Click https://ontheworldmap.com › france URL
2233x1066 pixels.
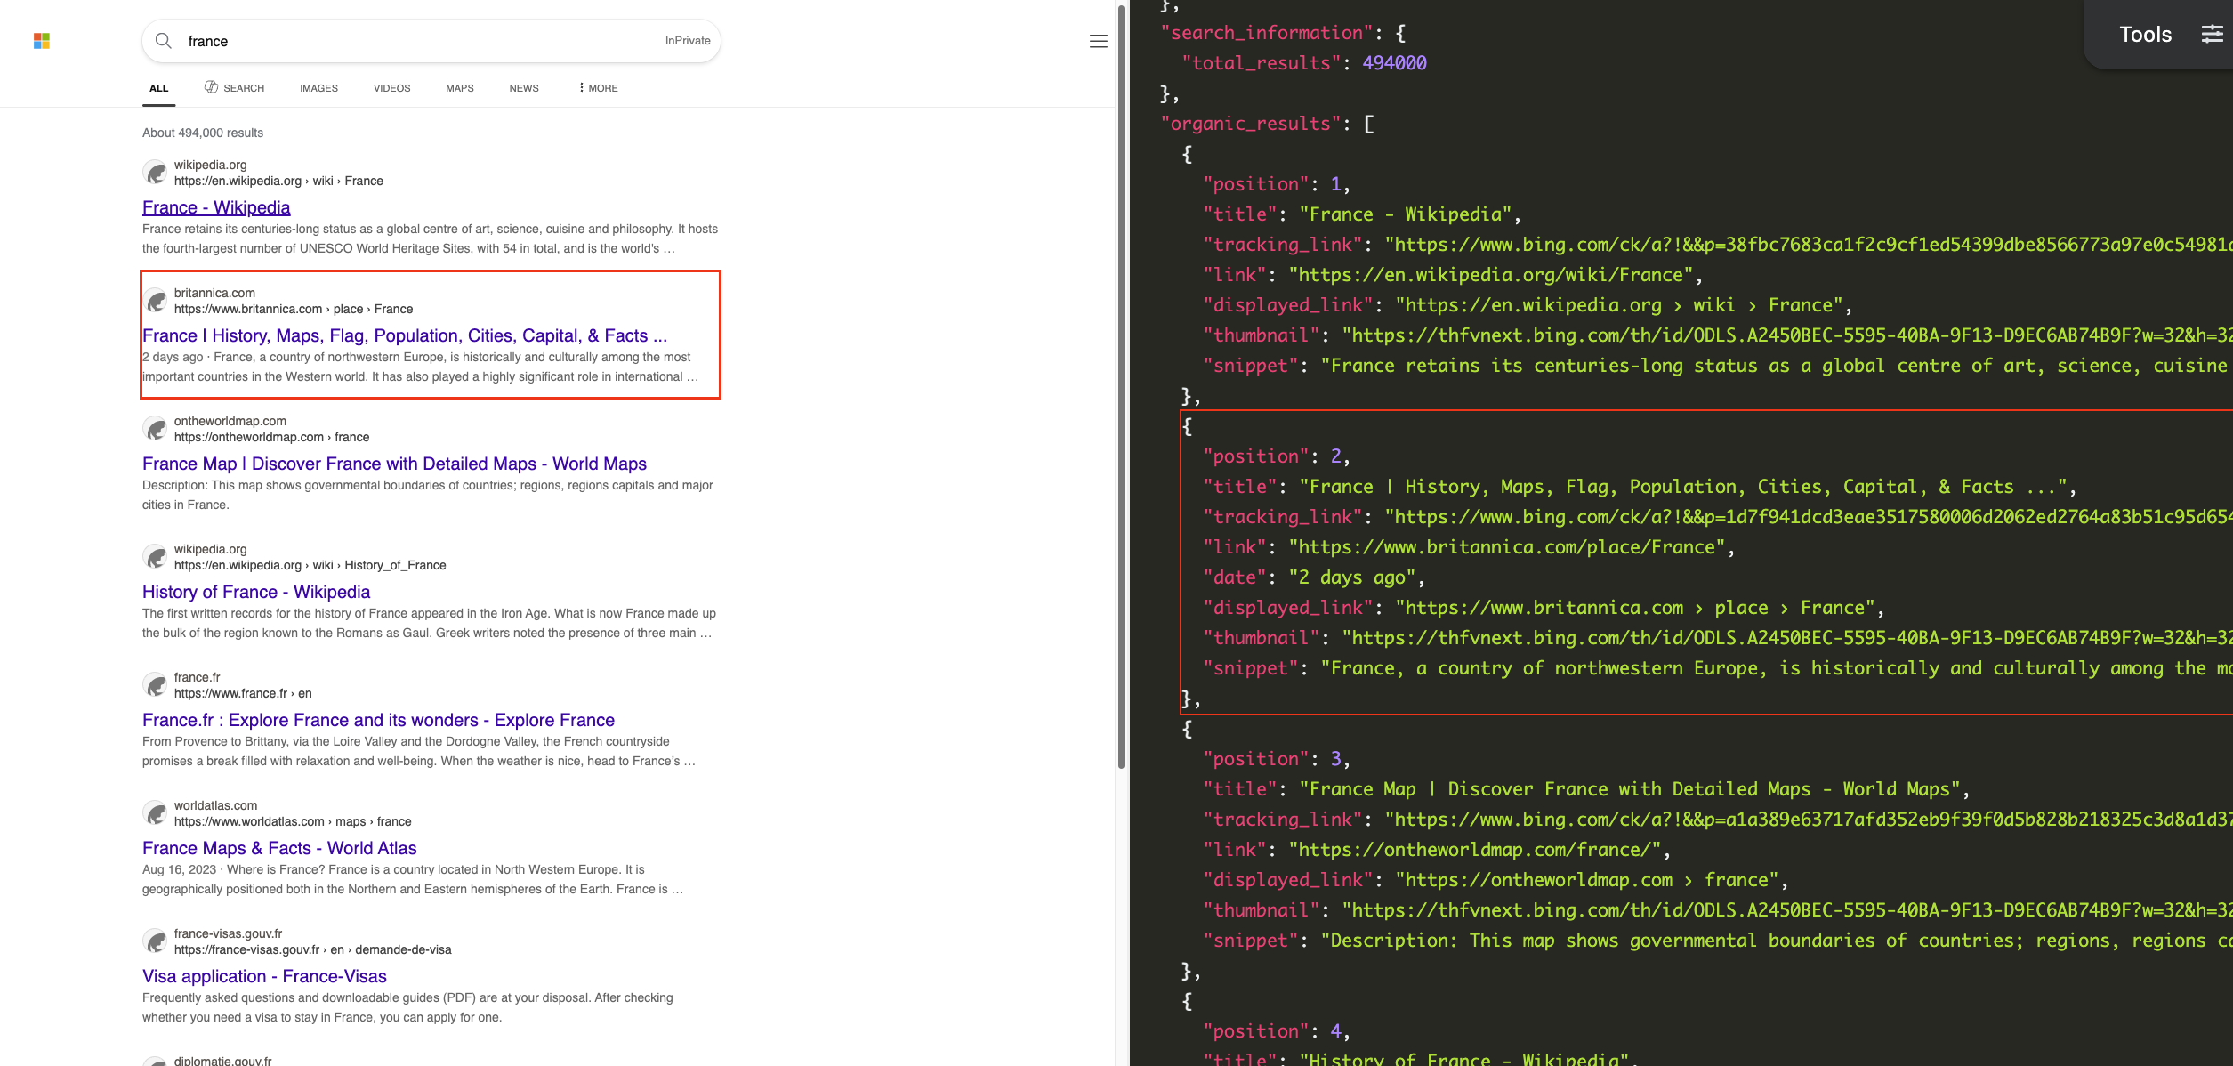tap(271, 437)
